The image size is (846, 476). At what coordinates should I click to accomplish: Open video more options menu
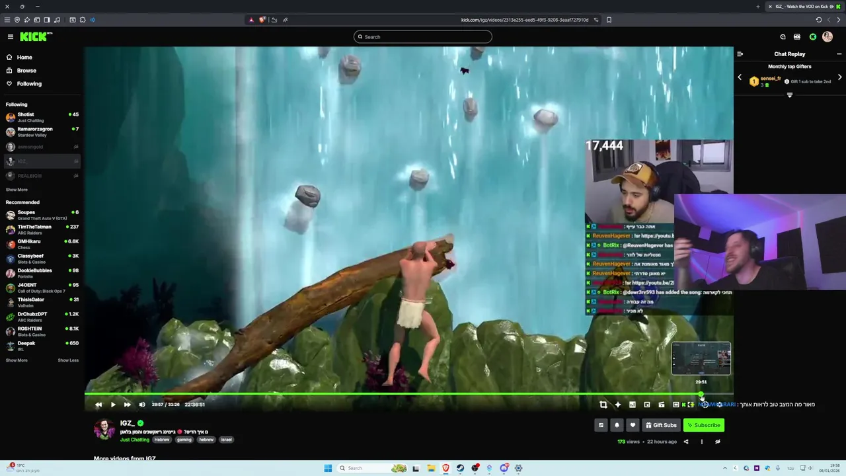702,442
